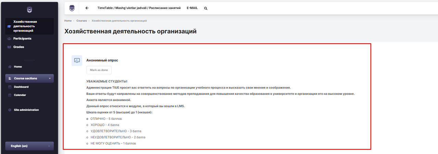This screenshot has height=154, width=438.
Task: Select the Хозяйственная деятельность организаций sidebar item
Action: pos(29,26)
